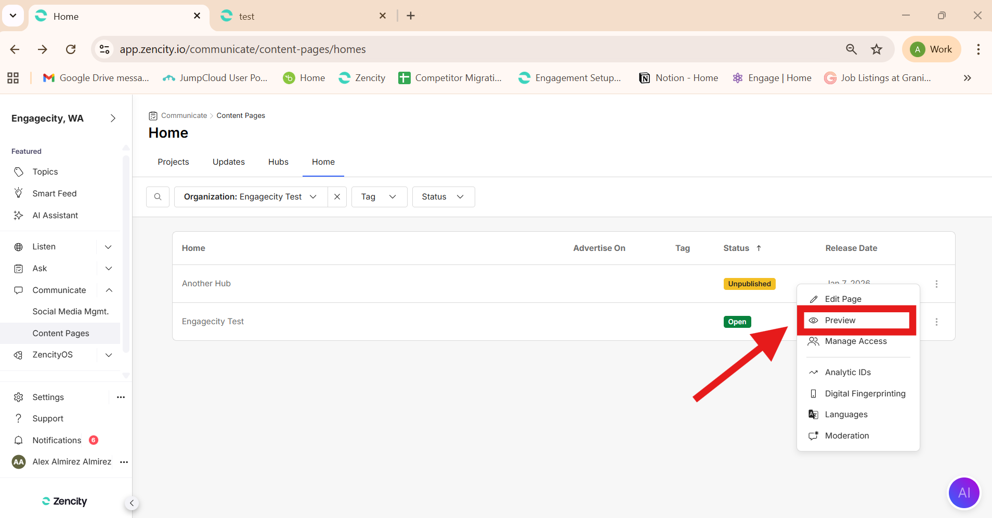This screenshot has width=992, height=518.
Task: Collapse the Communicate section chevron
Action: click(x=109, y=290)
